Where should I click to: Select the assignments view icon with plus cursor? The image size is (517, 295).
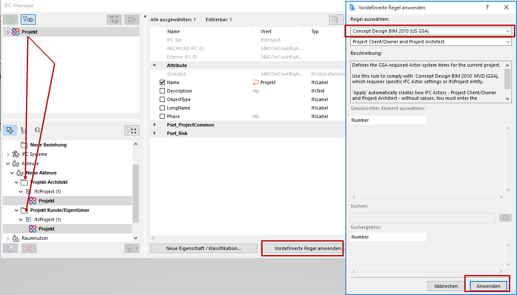[10, 130]
